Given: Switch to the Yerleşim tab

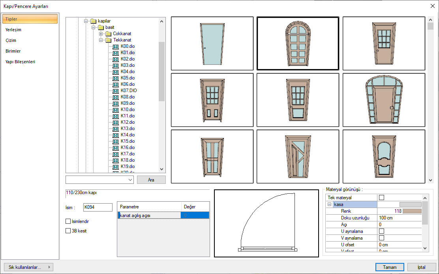Looking at the screenshot, I should [x=13, y=30].
